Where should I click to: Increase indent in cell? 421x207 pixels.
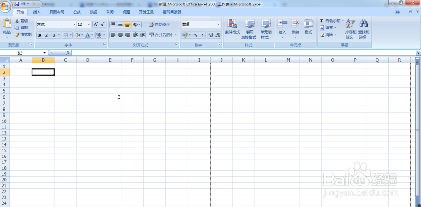(142, 35)
